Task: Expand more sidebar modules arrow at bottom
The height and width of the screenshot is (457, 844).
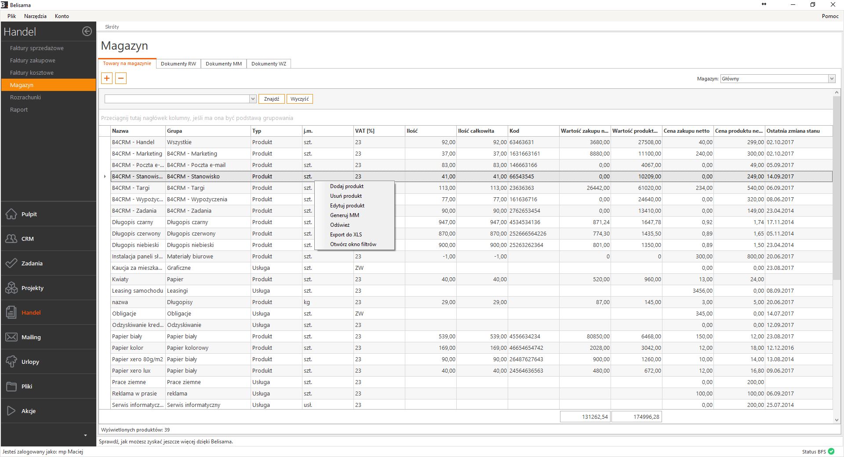Action: coord(85,435)
